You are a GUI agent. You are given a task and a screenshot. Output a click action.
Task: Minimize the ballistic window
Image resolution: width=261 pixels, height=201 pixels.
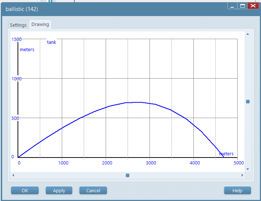232,6
